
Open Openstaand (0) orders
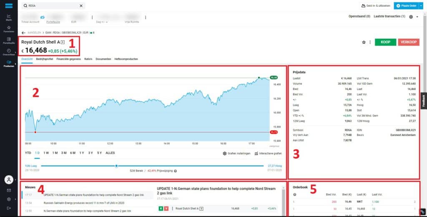pos(359,16)
